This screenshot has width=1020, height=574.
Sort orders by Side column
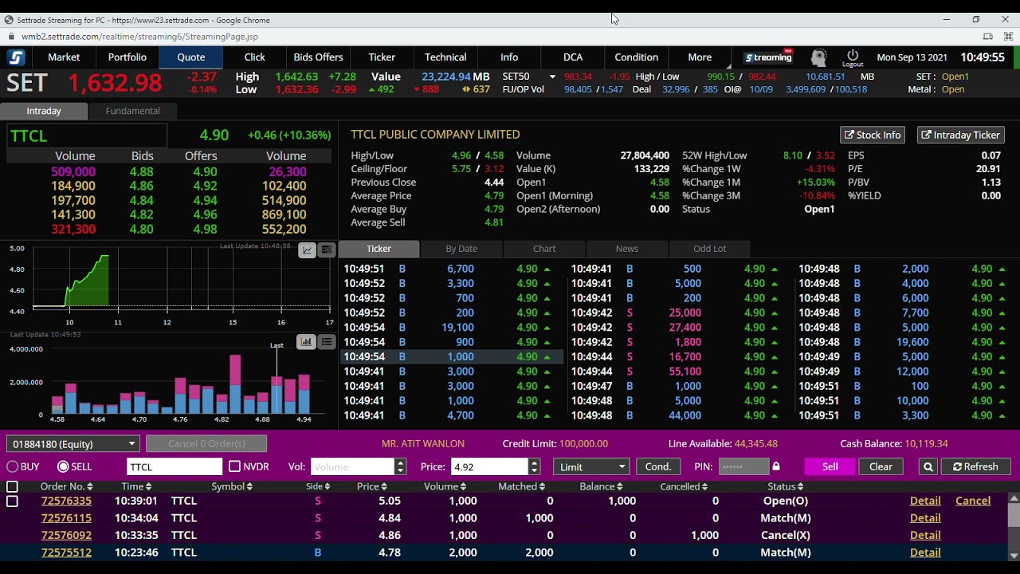click(318, 486)
